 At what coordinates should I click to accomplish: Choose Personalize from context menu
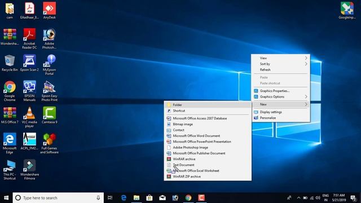point(281,118)
